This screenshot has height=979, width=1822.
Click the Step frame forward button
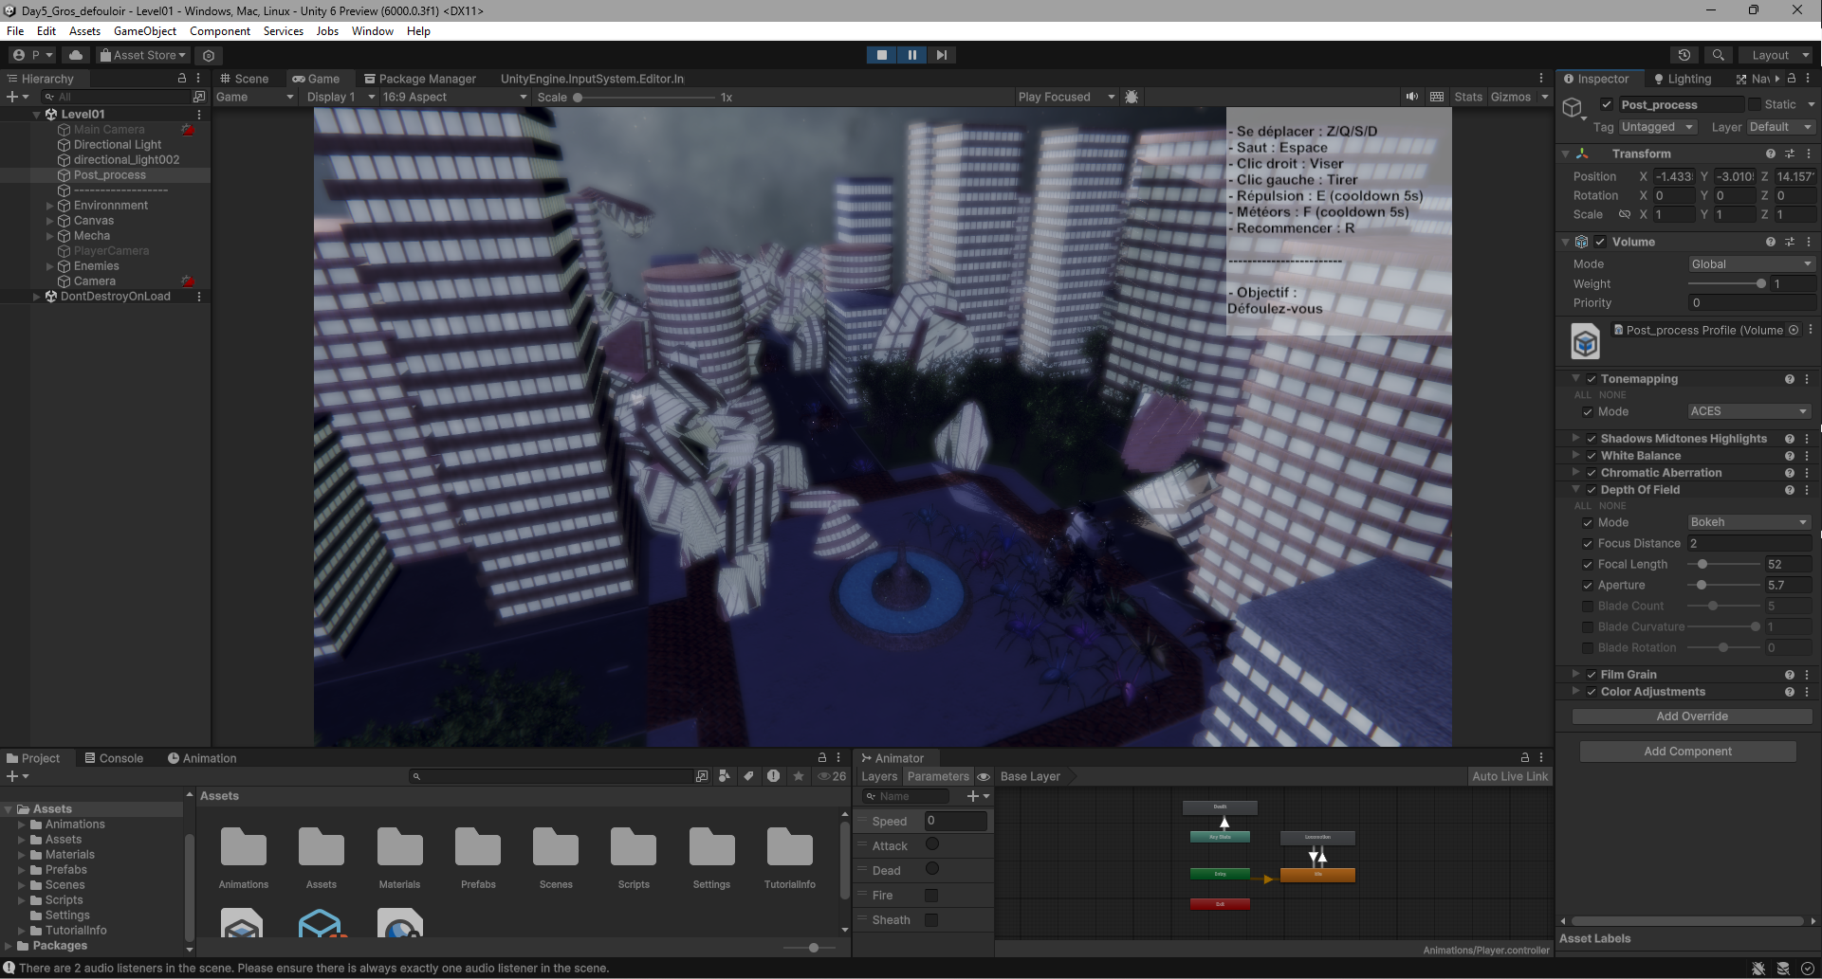pyautogui.click(x=941, y=55)
